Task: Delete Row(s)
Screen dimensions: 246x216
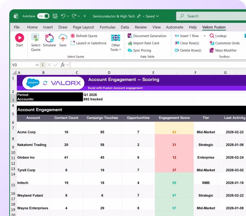Action: (188, 51)
